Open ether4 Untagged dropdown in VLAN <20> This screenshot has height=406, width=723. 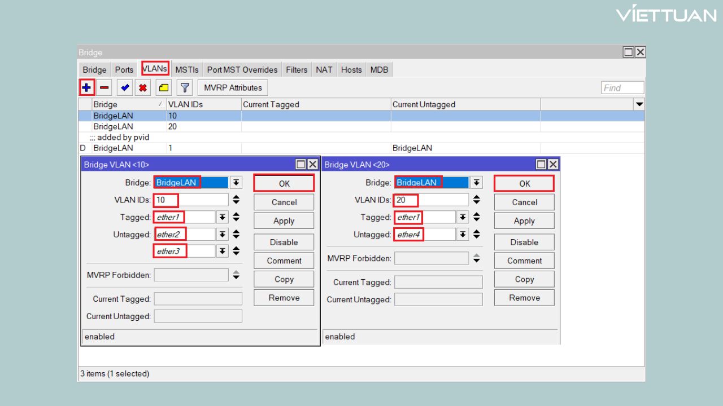[x=463, y=235]
